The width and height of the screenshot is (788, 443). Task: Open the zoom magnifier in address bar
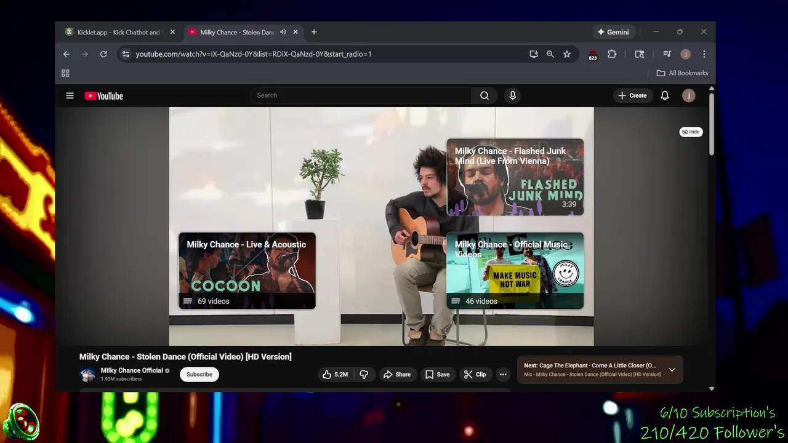pyautogui.click(x=550, y=54)
